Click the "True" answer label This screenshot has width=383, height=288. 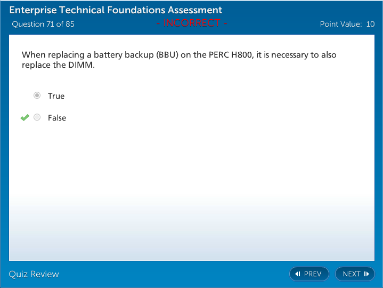pyautogui.click(x=56, y=96)
